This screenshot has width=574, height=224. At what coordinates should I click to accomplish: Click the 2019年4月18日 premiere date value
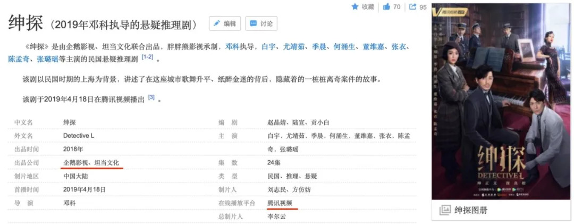[x=84, y=189]
